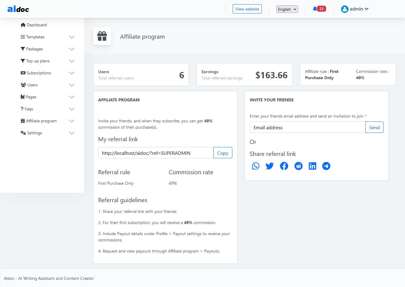The height and width of the screenshot is (287, 405).
Task: Click the referral link text field
Action: pyautogui.click(x=156, y=153)
